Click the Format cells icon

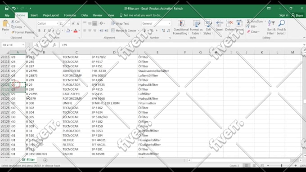(x=239, y=23)
